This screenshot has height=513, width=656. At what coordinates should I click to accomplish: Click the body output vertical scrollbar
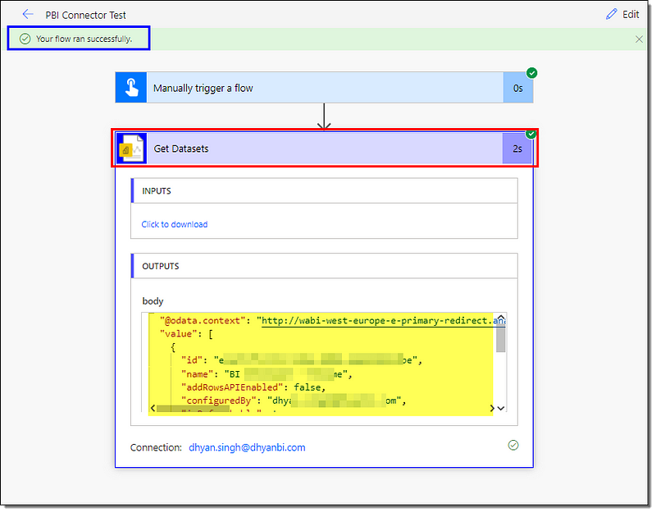pos(500,337)
